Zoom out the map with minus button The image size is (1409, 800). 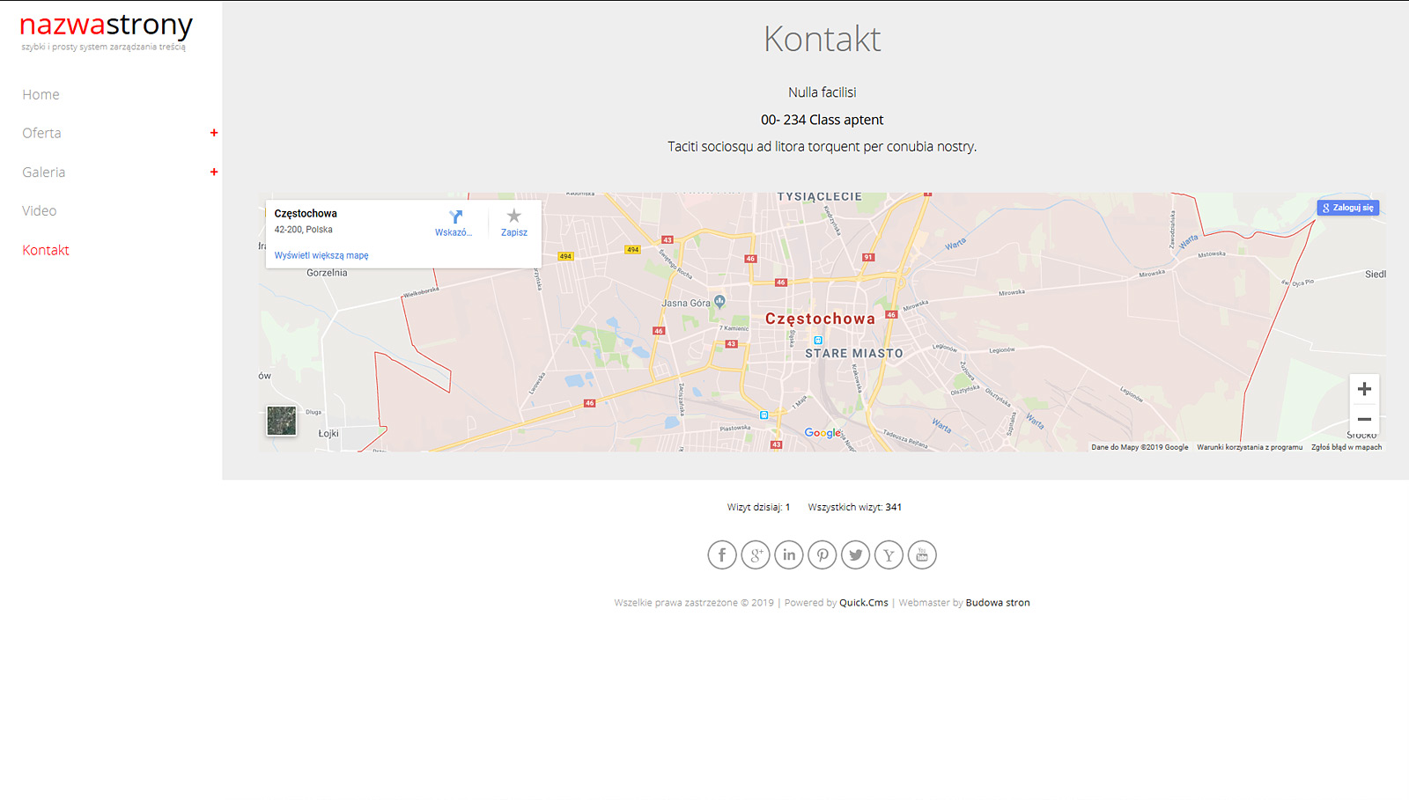(1364, 419)
